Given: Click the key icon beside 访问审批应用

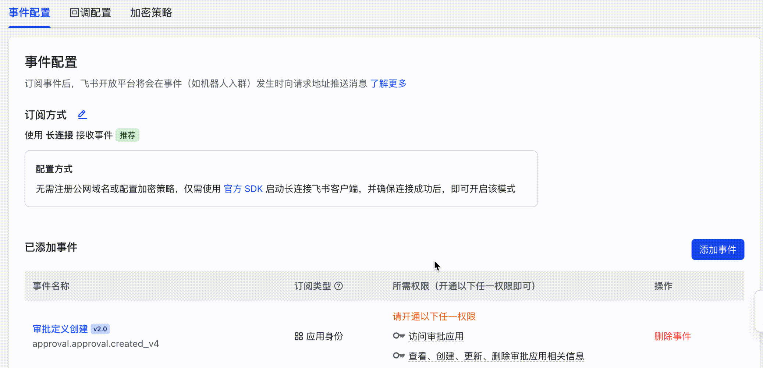Looking at the screenshot, I should [398, 336].
